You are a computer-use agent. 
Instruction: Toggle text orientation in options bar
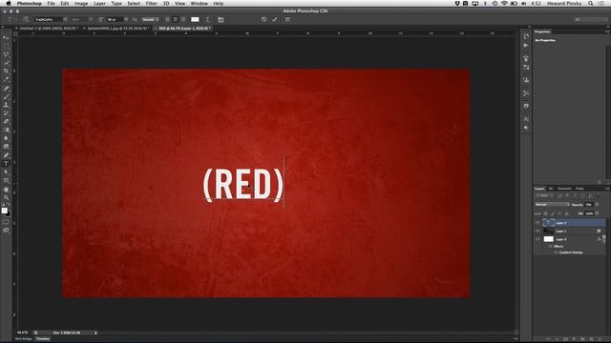(x=26, y=19)
